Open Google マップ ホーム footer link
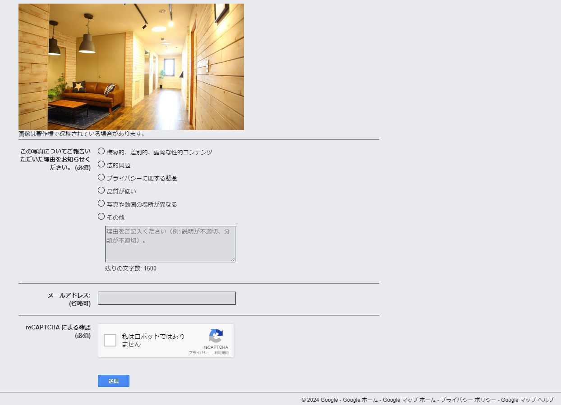The image size is (561, 405). [409, 400]
